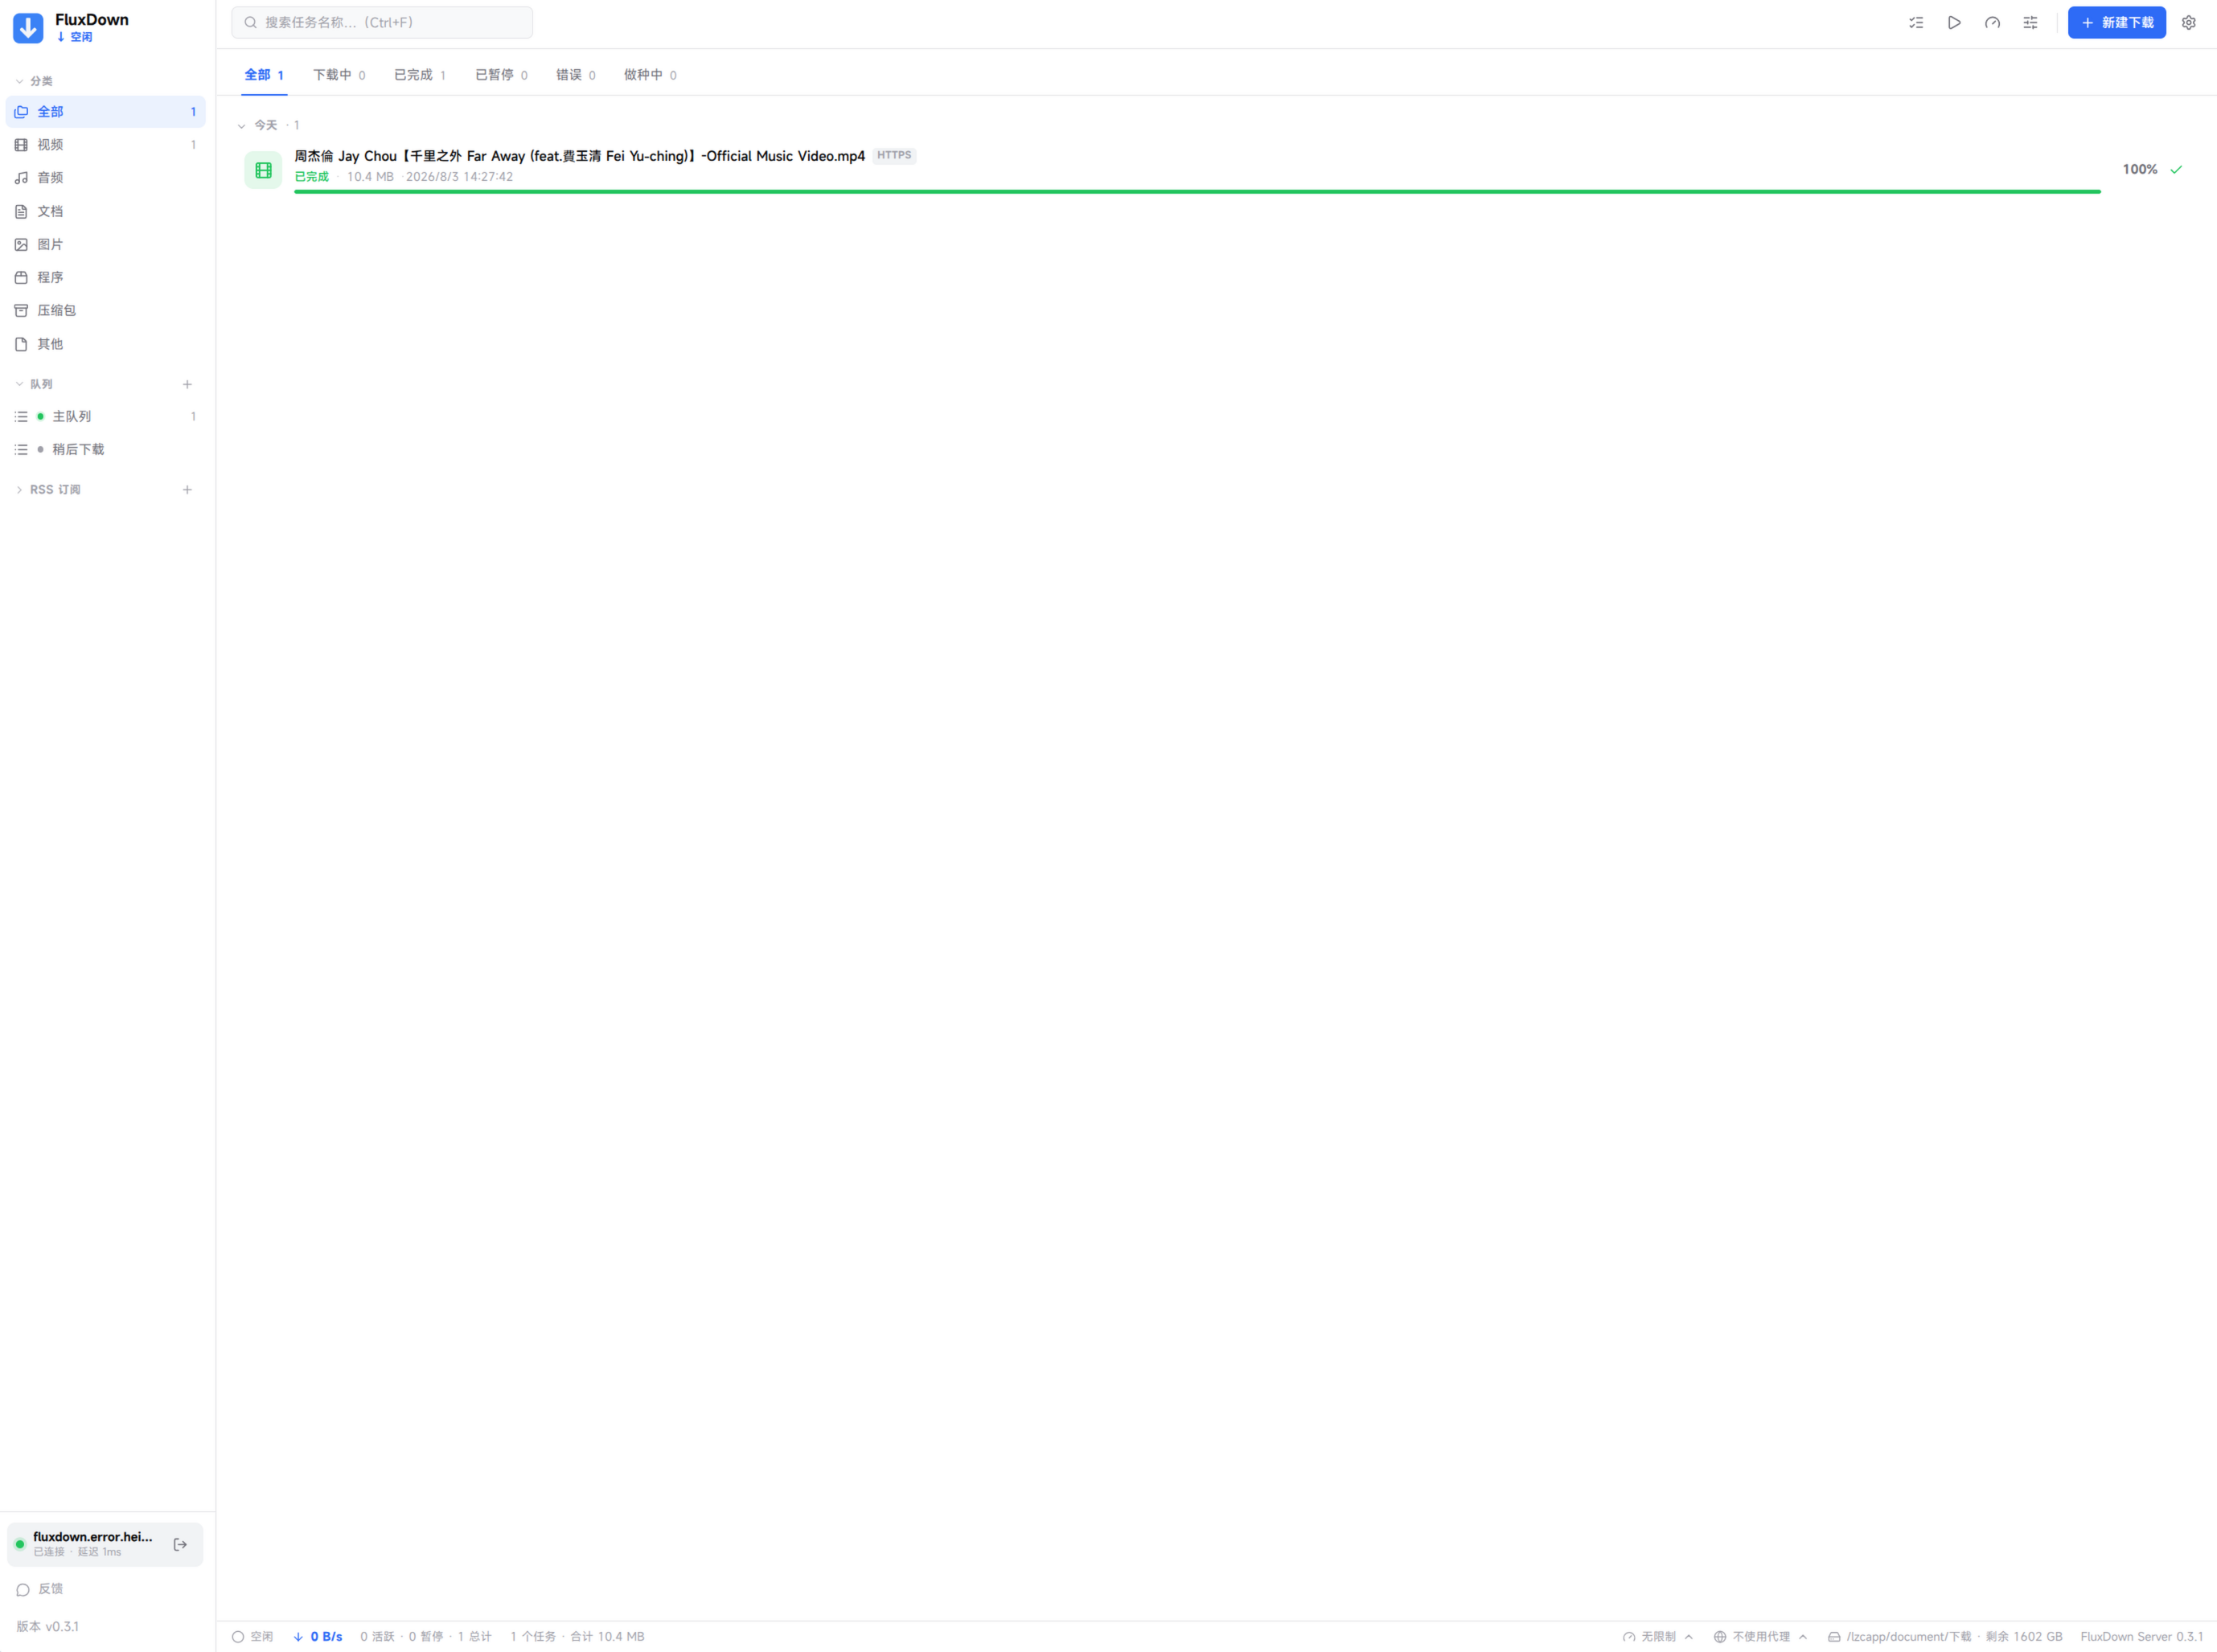2217x1652 pixels.
Task: Click the green completed checkmark icon
Action: click(2176, 169)
